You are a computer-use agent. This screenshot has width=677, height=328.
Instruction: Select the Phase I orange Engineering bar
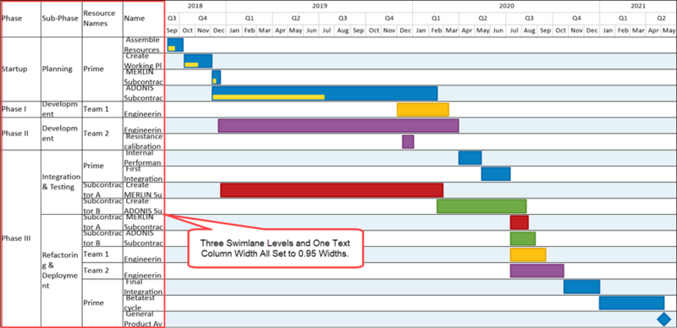coord(422,110)
